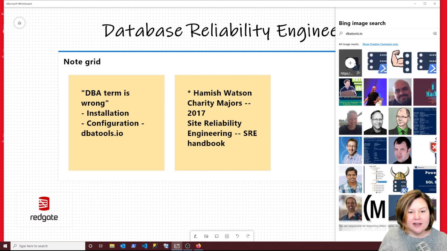Open the insert menu plus icon
This screenshot has height=251, width=447.
(x=227, y=236)
